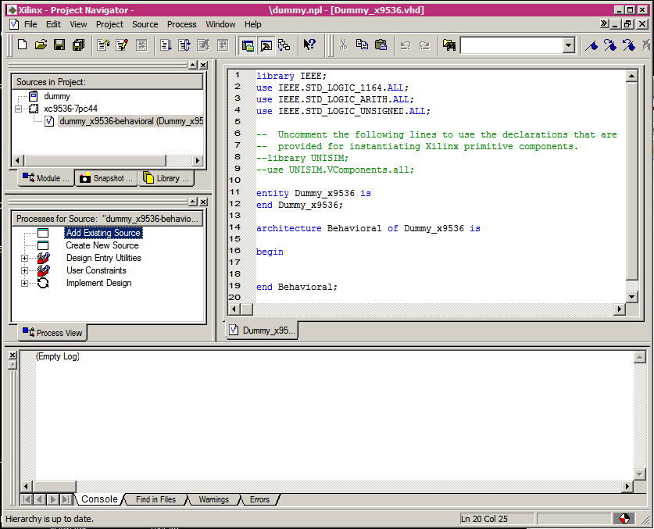Switch to the Snapshot view tab
Viewport: 654px width, 529px height.
106,178
